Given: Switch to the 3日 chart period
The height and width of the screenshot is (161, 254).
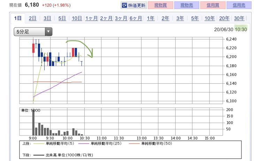Looking at the screenshot, I should point(47,18).
